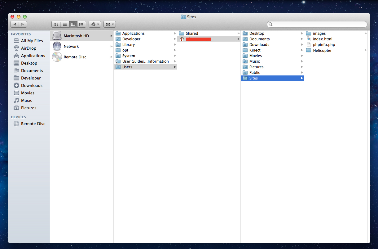Open the item arrangement dropdown
This screenshot has height=249, width=378.
(109, 24)
